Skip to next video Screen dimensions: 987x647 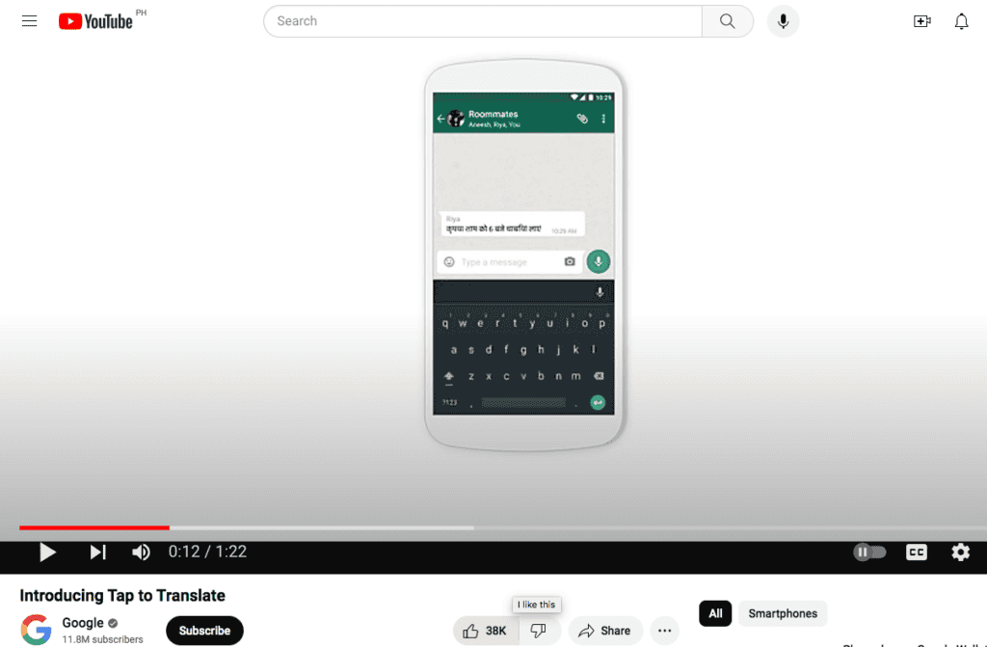click(97, 552)
